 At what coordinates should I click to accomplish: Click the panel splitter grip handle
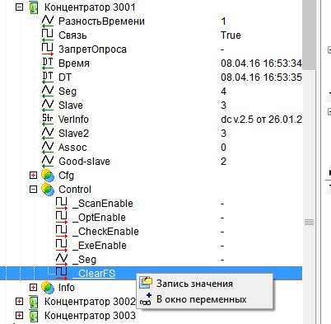(310, 222)
